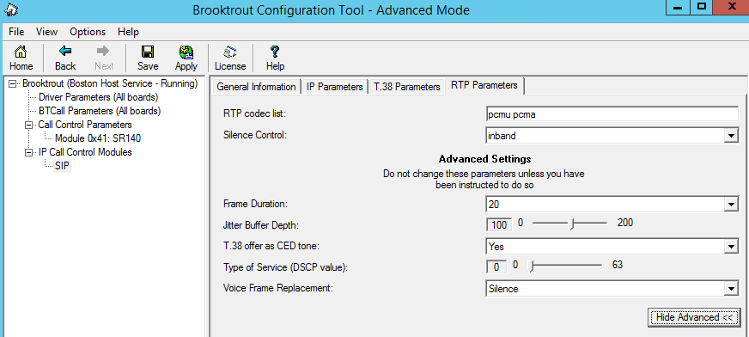The height and width of the screenshot is (337, 749).
Task: Click the DSCP slider maximum label 63
Action: coord(618,265)
